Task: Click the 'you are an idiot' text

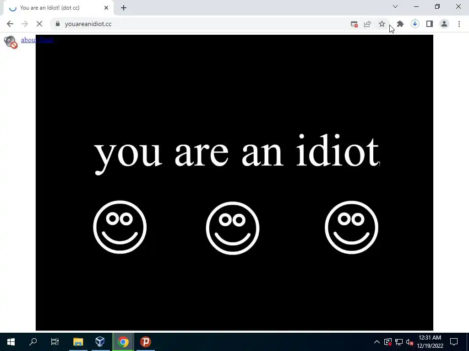Action: tap(237, 154)
